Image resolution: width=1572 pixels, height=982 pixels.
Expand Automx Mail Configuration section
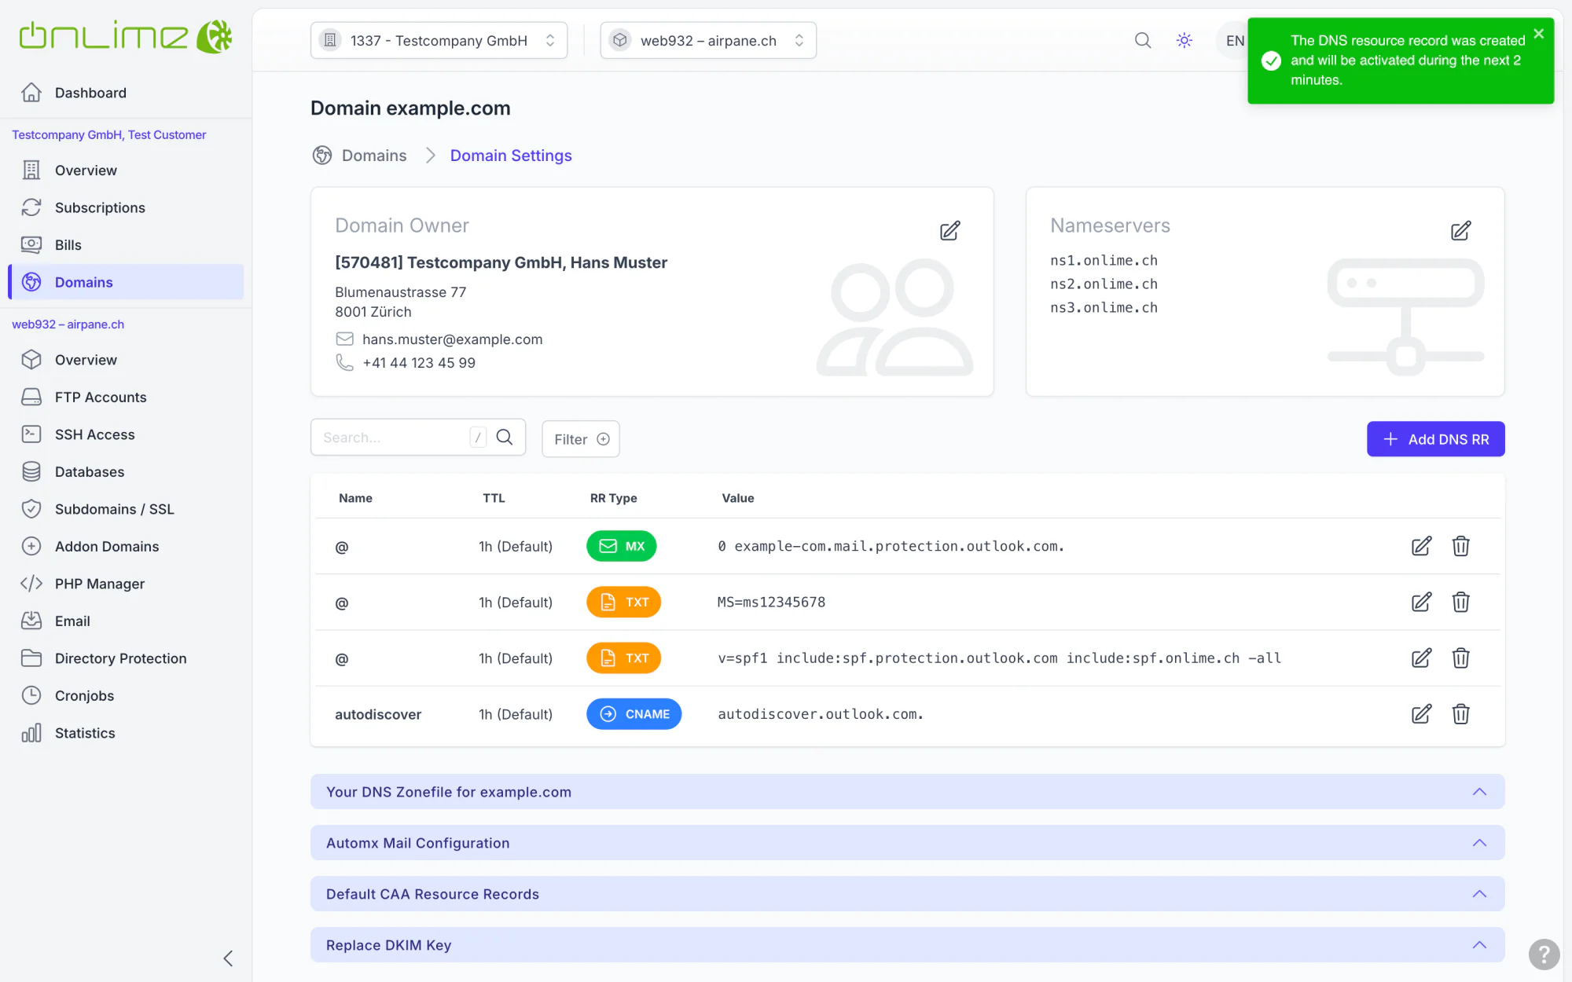[x=907, y=843]
